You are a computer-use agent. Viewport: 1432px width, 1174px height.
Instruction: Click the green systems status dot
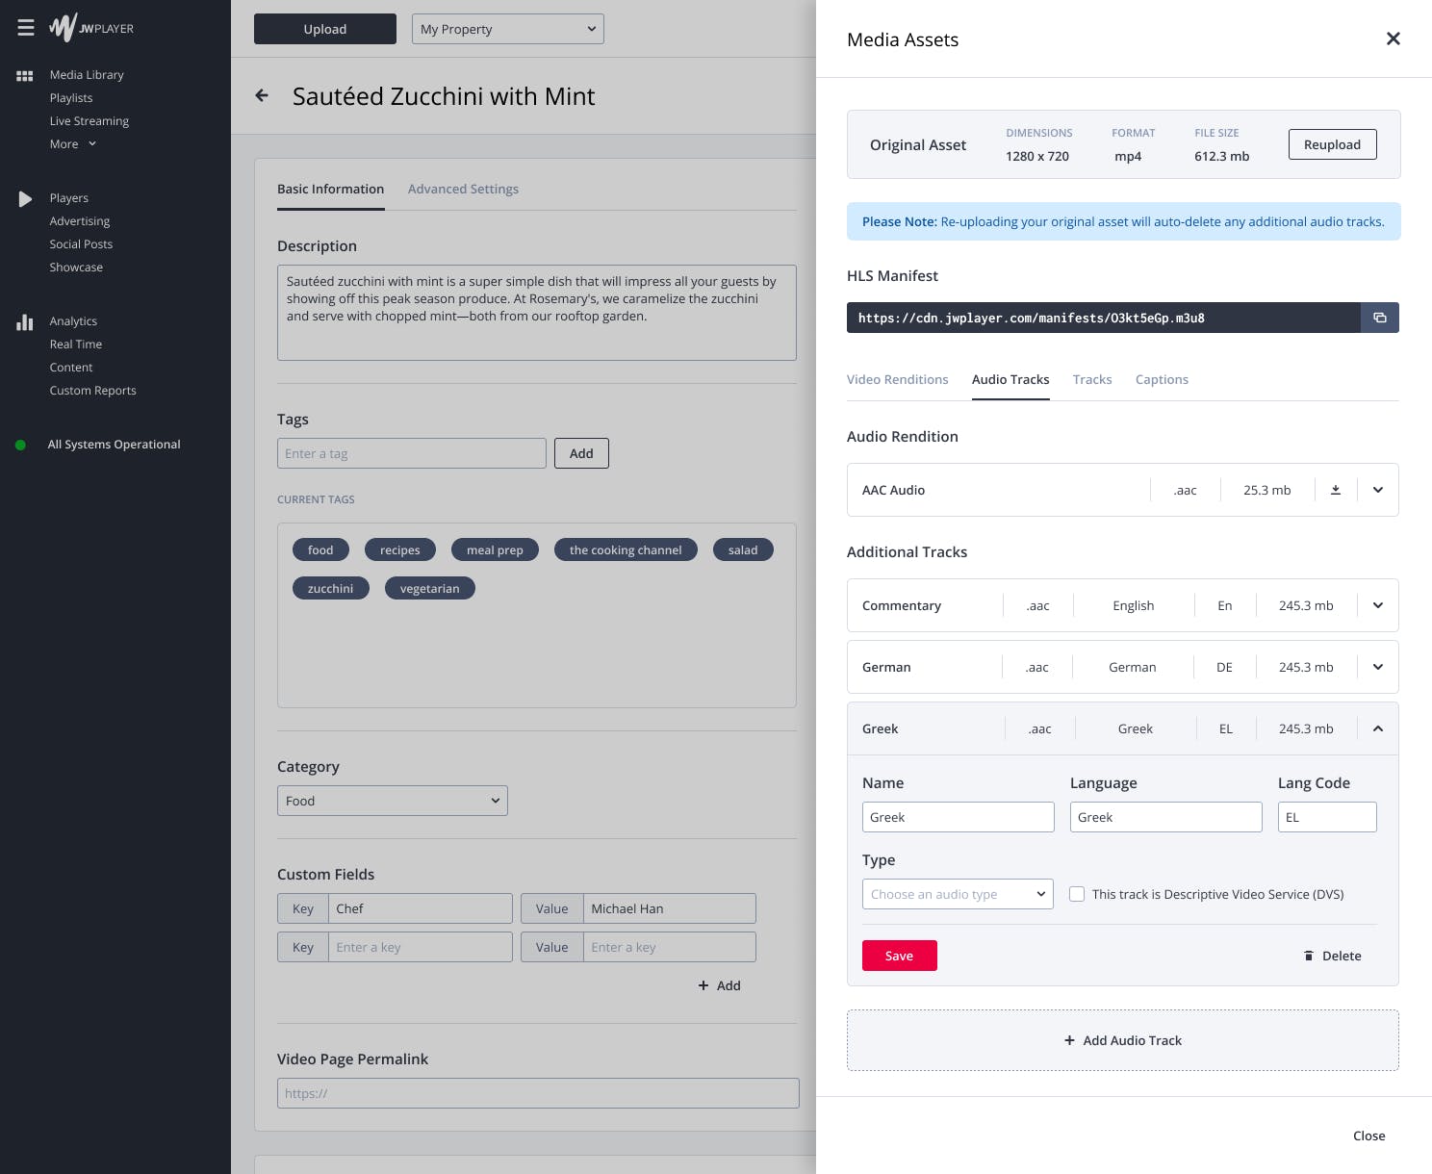20,445
